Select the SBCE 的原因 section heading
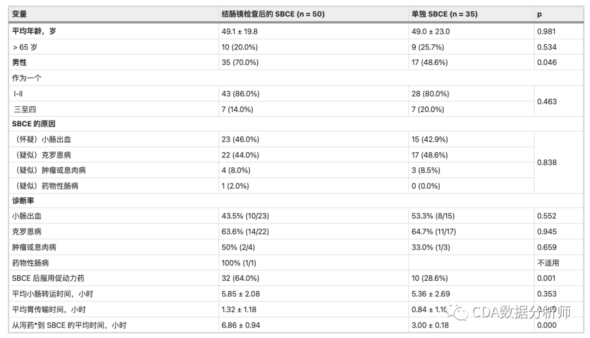 coord(34,124)
